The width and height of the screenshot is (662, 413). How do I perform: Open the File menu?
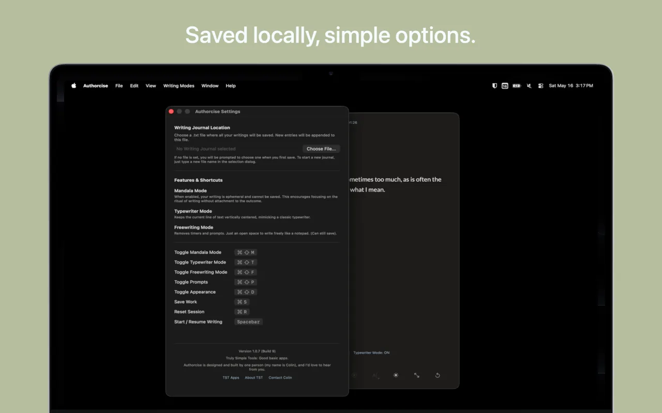click(119, 86)
